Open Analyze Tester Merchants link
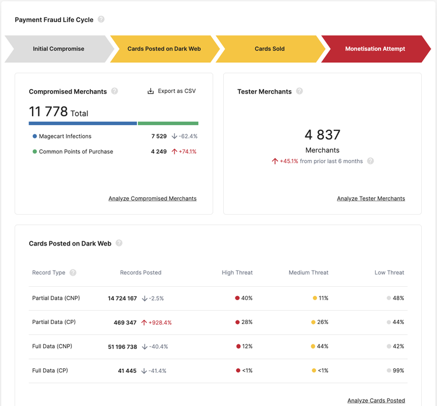Image resolution: width=437 pixels, height=406 pixels. coord(371,198)
